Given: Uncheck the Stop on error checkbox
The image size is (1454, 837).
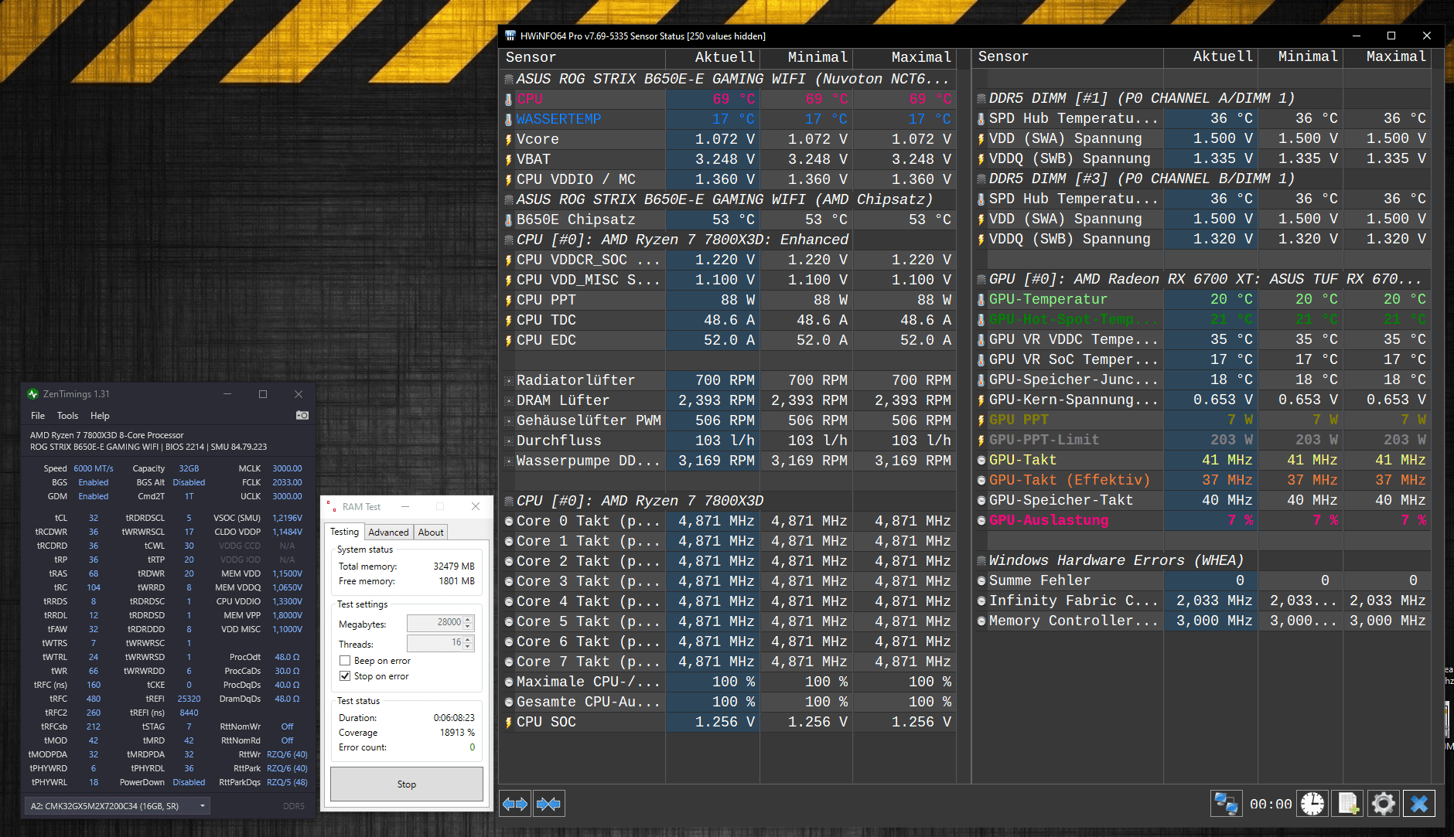Looking at the screenshot, I should 345,676.
